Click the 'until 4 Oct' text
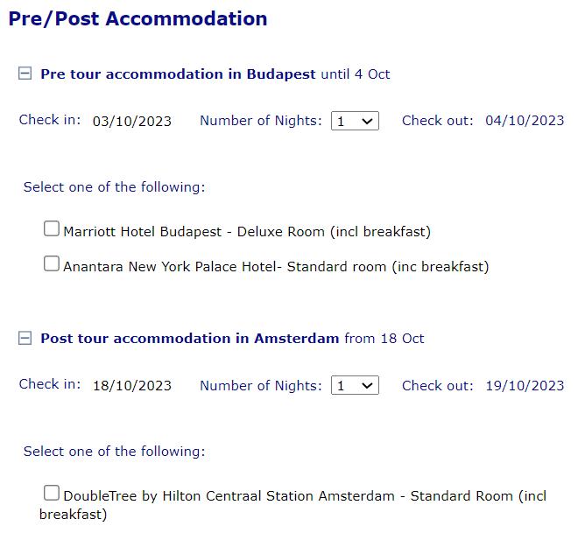This screenshot has width=578, height=547. (x=356, y=74)
